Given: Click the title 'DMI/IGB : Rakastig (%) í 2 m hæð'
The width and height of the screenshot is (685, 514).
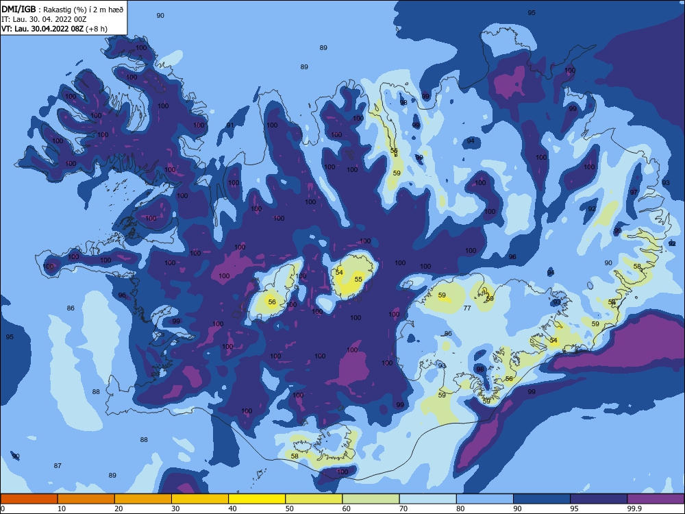Looking at the screenshot, I should coord(62,9).
